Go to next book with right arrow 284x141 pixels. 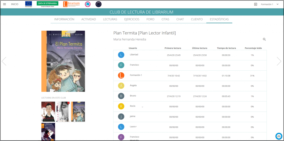coord(279,61)
